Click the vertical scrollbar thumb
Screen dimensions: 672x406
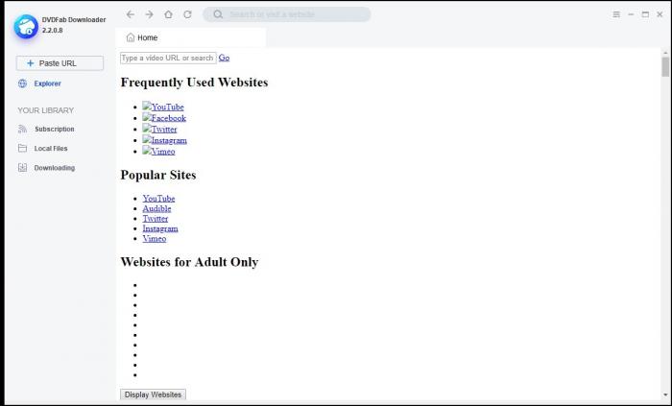click(x=665, y=67)
